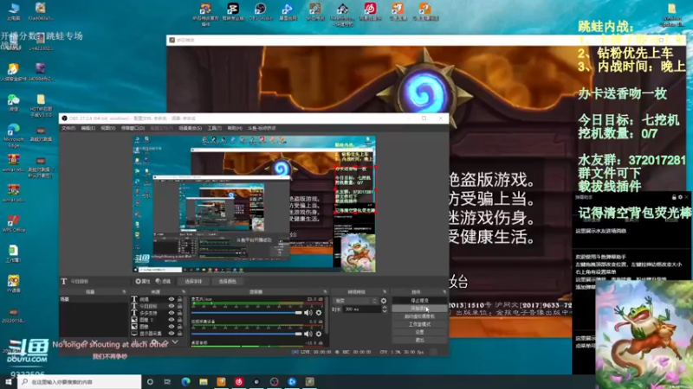This screenshot has height=389, width=693.
Task: Click OBS Settings (设置) button
Action: pyautogui.click(x=419, y=332)
